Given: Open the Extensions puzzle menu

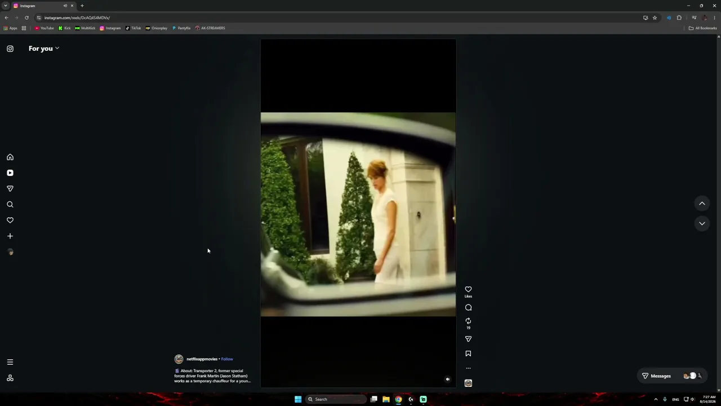Looking at the screenshot, I should pyautogui.click(x=679, y=17).
